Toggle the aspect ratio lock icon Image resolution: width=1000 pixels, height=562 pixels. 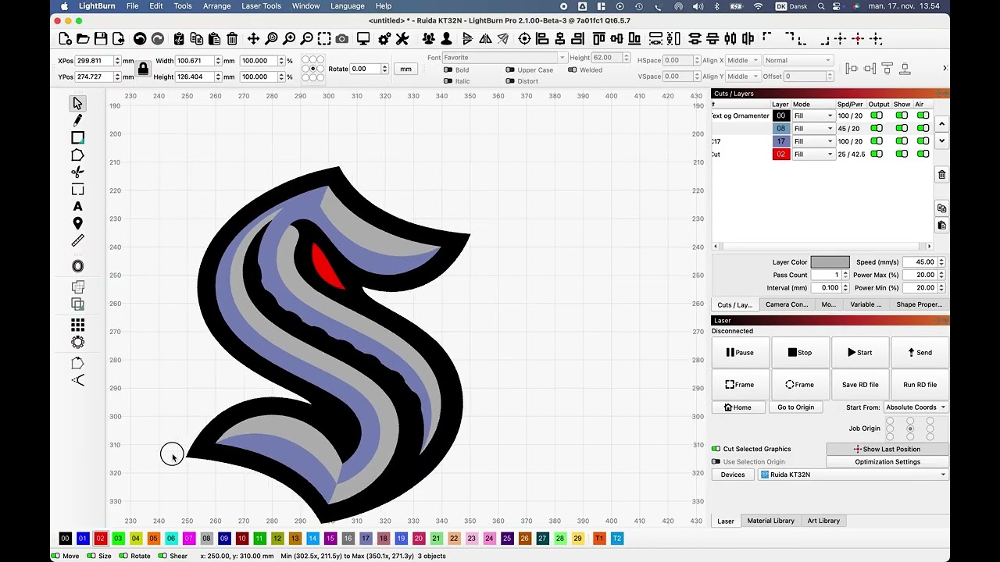143,69
